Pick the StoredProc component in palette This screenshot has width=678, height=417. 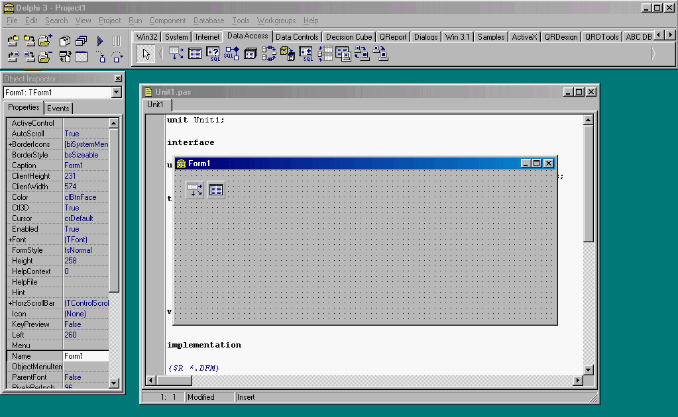coord(232,54)
